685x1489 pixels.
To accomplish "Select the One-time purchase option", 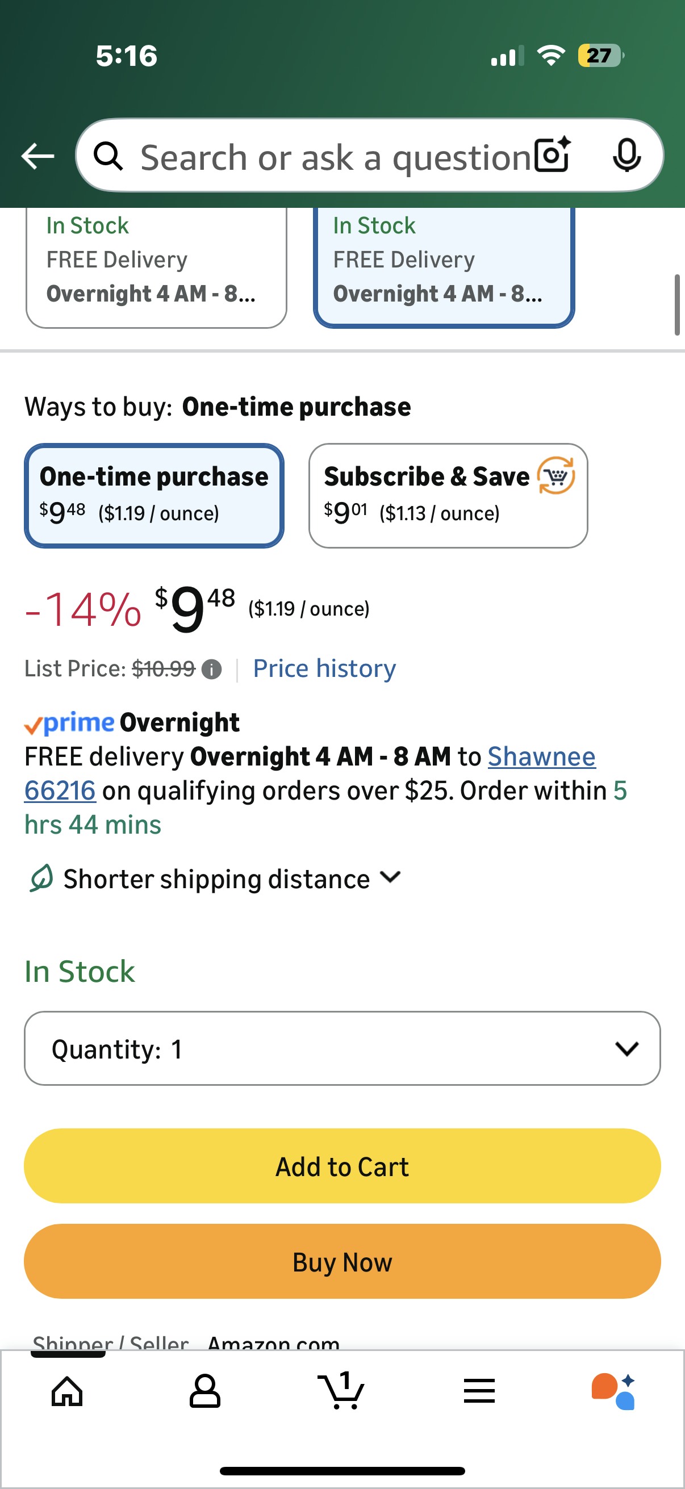I will point(154,495).
